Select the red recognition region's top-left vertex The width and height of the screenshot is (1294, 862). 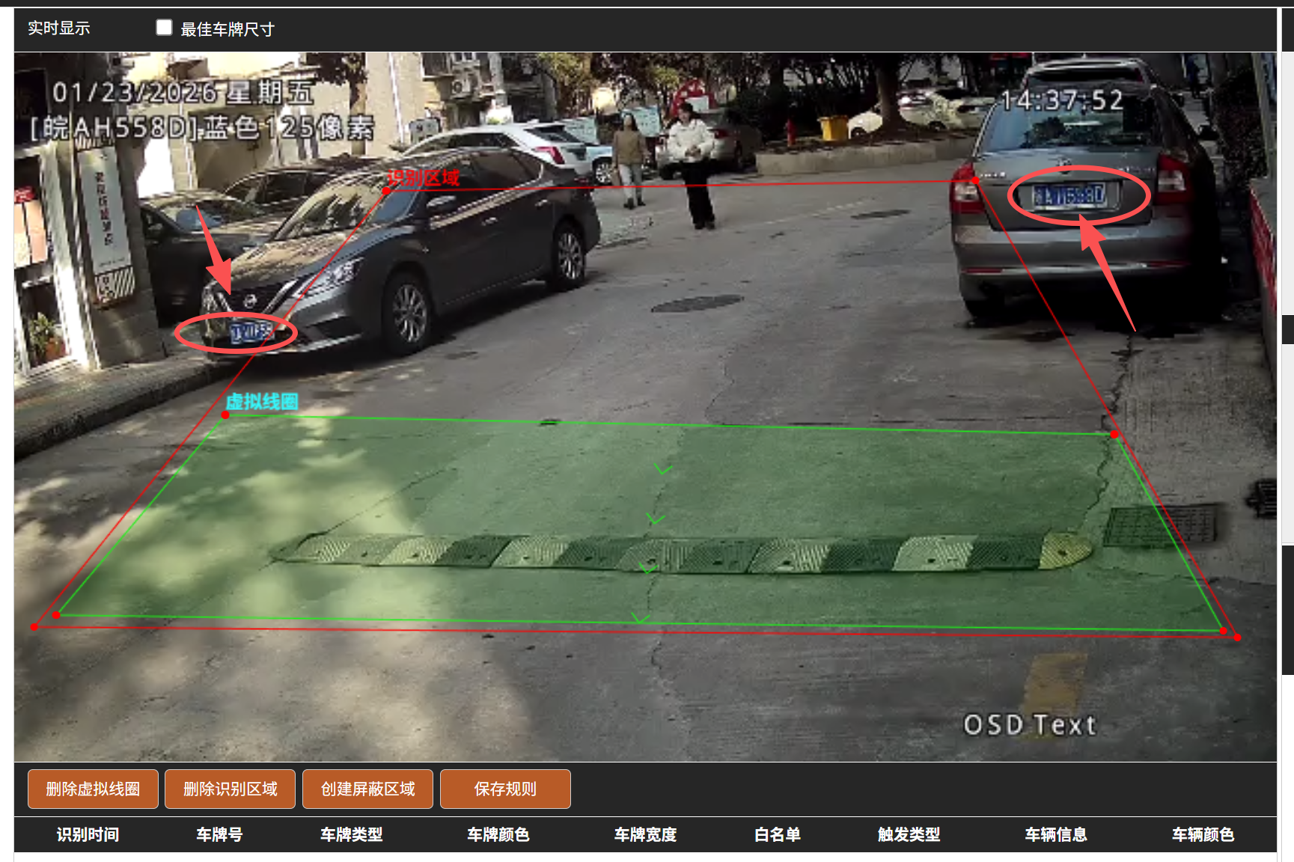pyautogui.click(x=386, y=191)
